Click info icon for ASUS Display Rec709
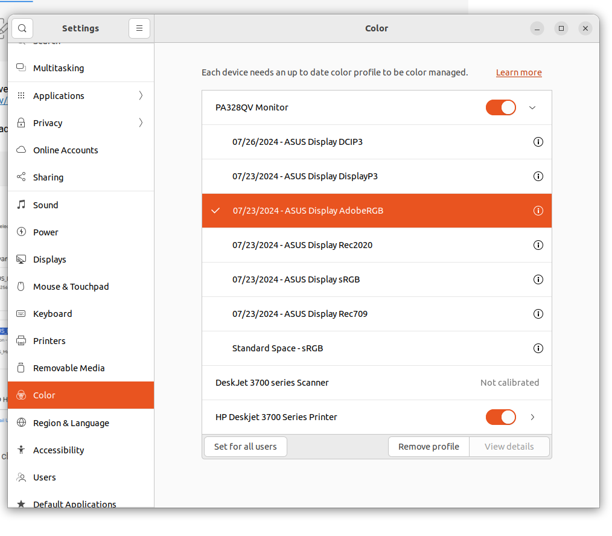Image resolution: width=612 pixels, height=536 pixels. tap(538, 314)
